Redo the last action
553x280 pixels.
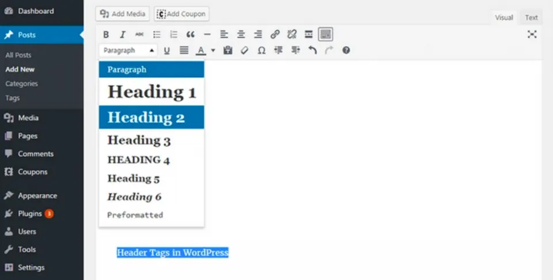tap(329, 51)
